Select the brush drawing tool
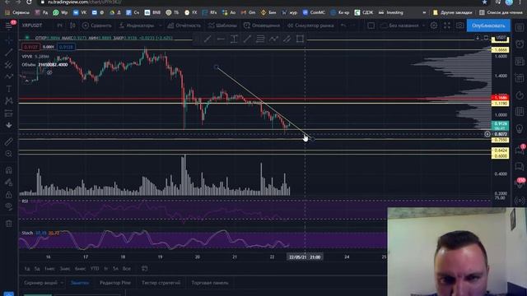Image resolution: width=527 pixels, height=296 pixels. [x=9, y=76]
